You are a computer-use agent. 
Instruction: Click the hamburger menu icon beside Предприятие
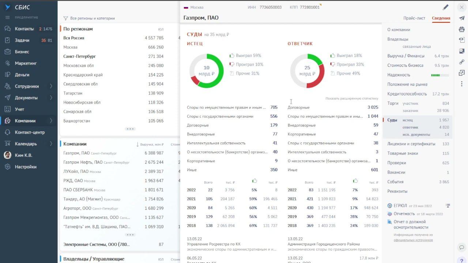7,18
